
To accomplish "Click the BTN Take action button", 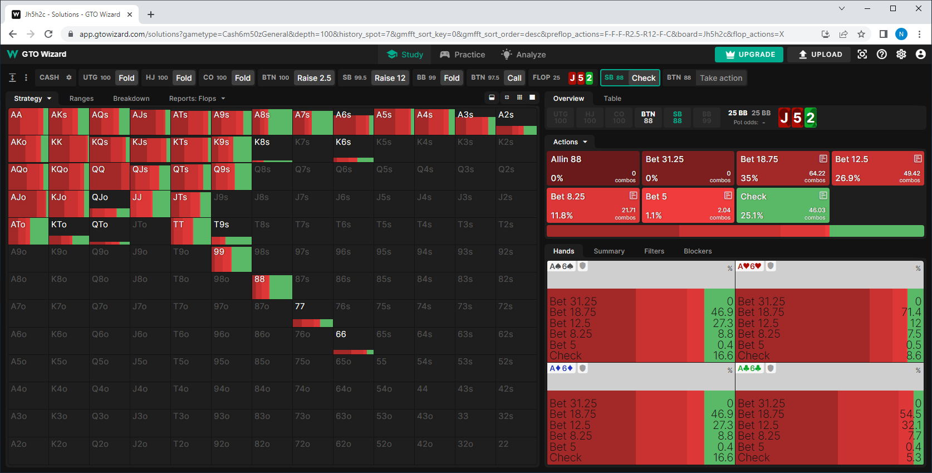I will pyautogui.click(x=720, y=78).
